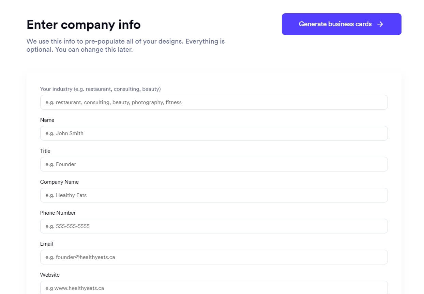Click the arrow icon in Generate button
Screen dimensions: 424x294
380,24
